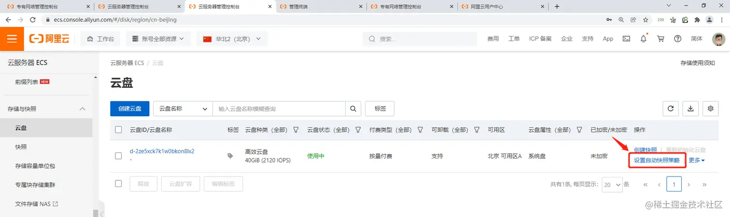Screen dimensions: 730x217
Task: Toggle the select-all header checkbox
Action: [119, 130]
